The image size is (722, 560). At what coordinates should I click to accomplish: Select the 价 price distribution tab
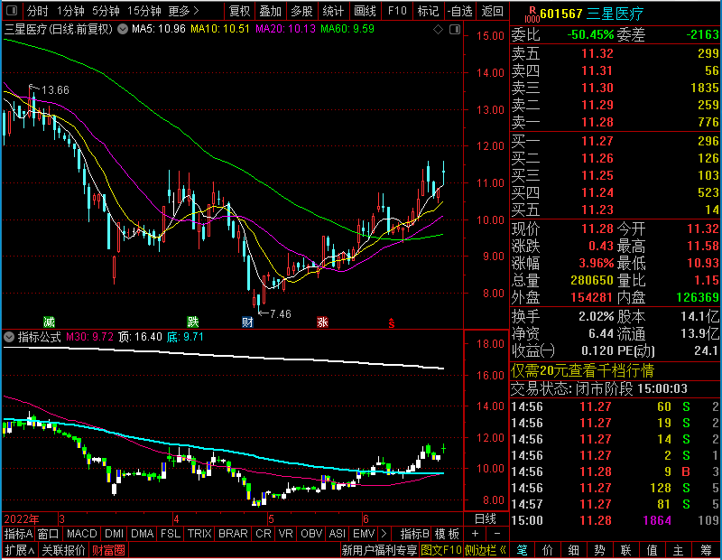548,550
